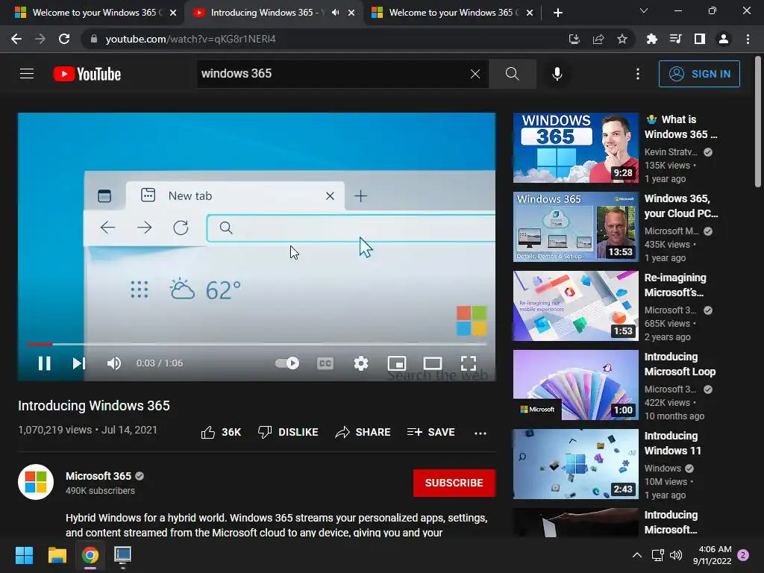Open YouTube settings three-dot menu
Viewport: 764px width, 573px height.
637,74
